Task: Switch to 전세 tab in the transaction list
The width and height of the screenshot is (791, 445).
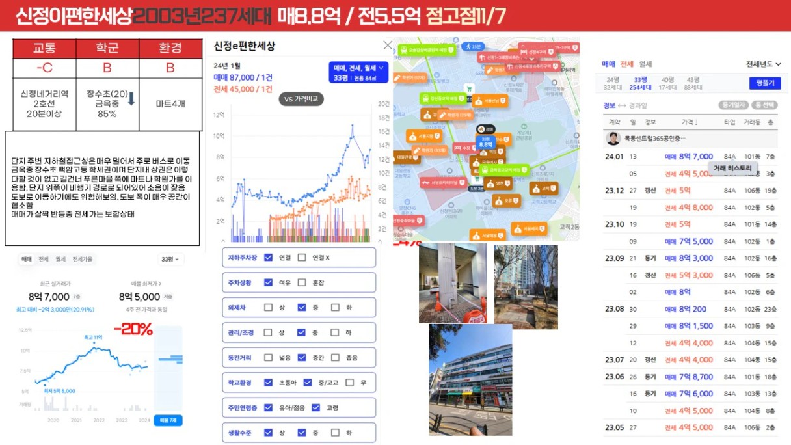Action: tap(627, 64)
